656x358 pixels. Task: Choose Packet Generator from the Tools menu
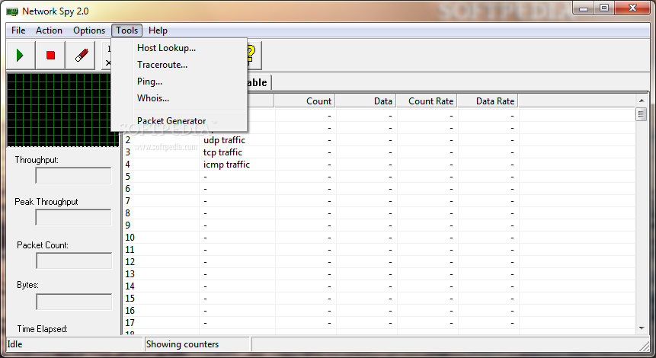coord(179,121)
